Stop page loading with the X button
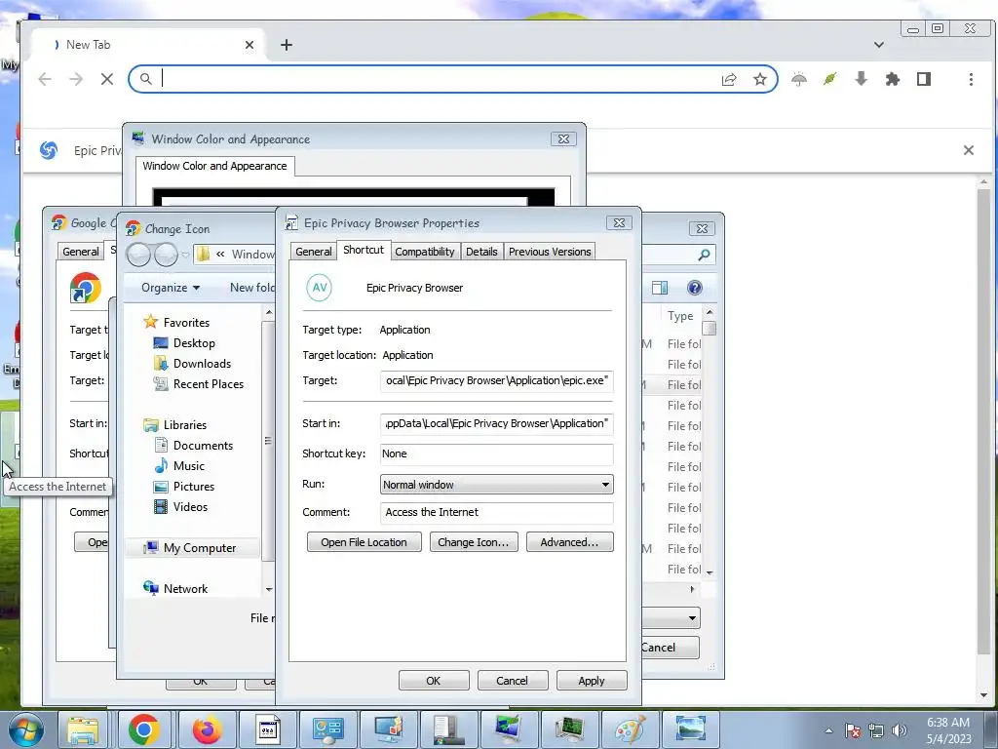The height and width of the screenshot is (749, 998). [x=107, y=79]
